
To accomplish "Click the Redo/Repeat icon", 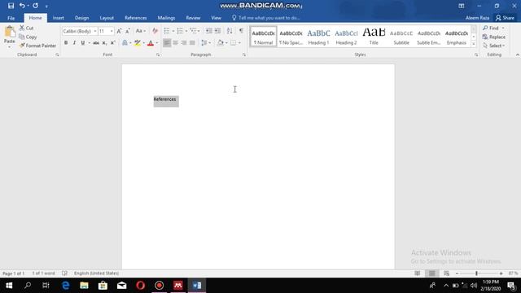I will tap(36, 6).
